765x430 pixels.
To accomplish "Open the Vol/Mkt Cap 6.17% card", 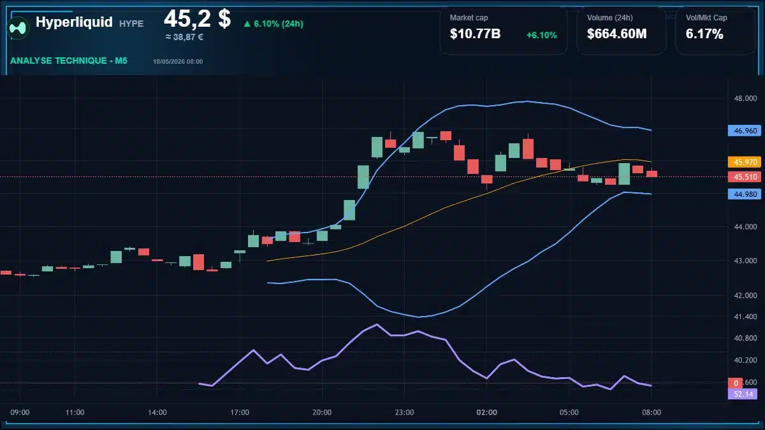I will point(717,31).
